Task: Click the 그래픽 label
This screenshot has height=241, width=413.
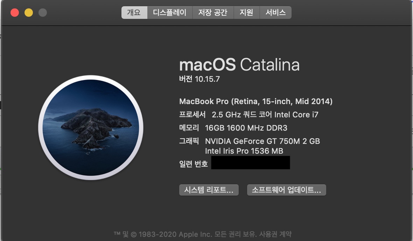Action: point(189,141)
